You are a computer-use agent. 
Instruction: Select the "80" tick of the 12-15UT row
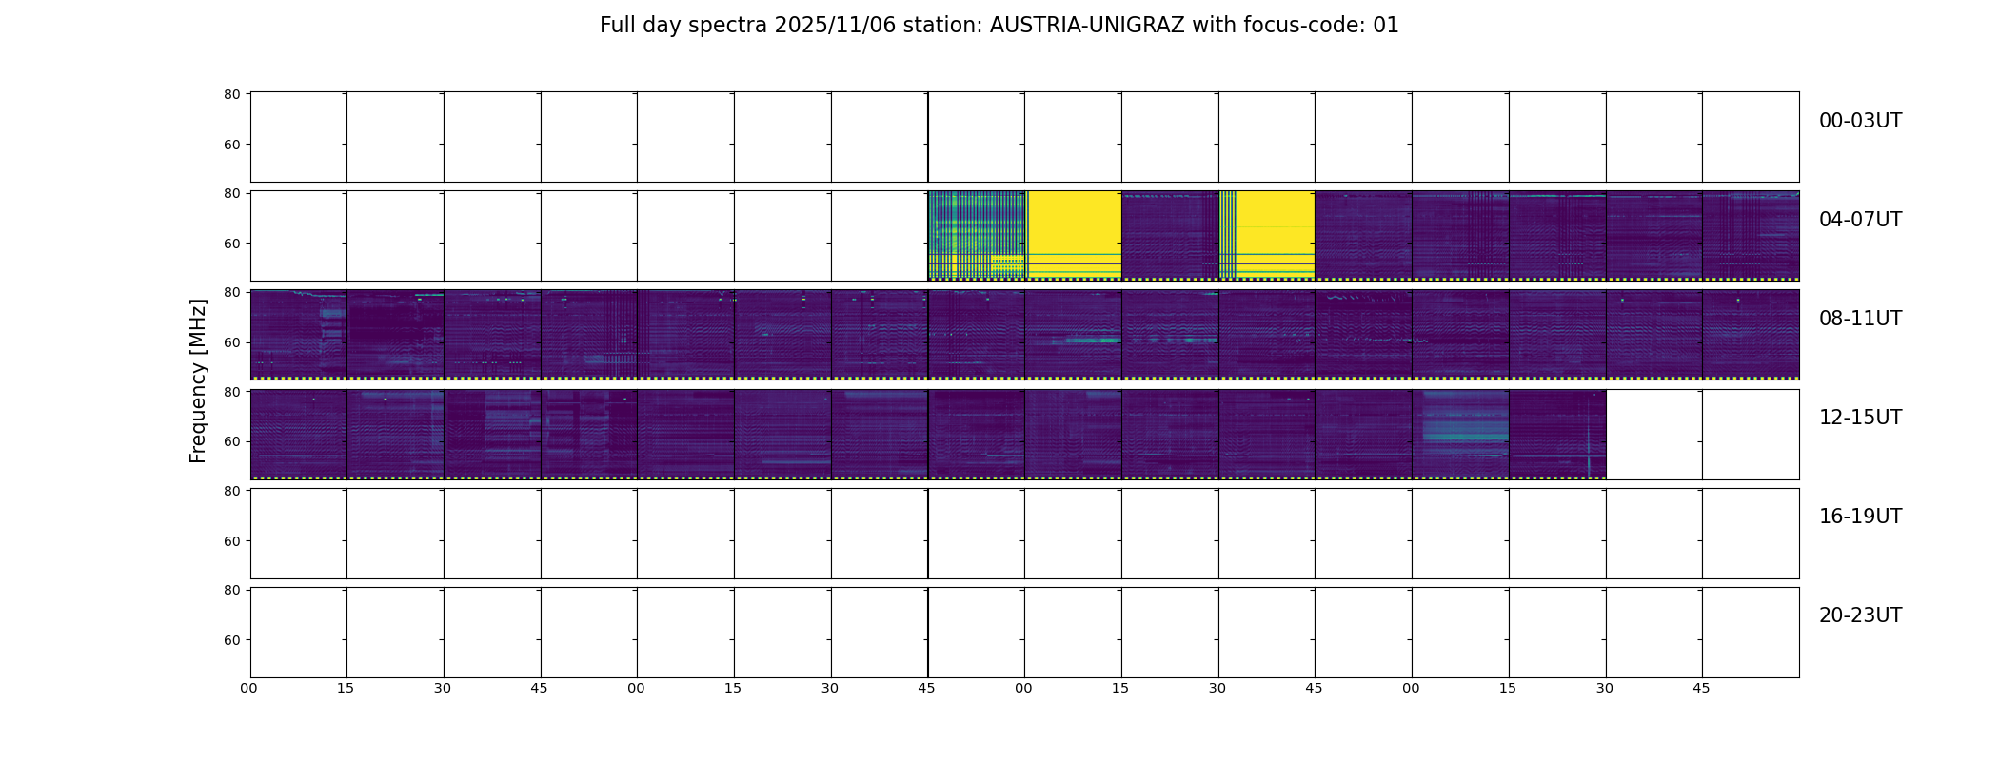pyautogui.click(x=231, y=391)
